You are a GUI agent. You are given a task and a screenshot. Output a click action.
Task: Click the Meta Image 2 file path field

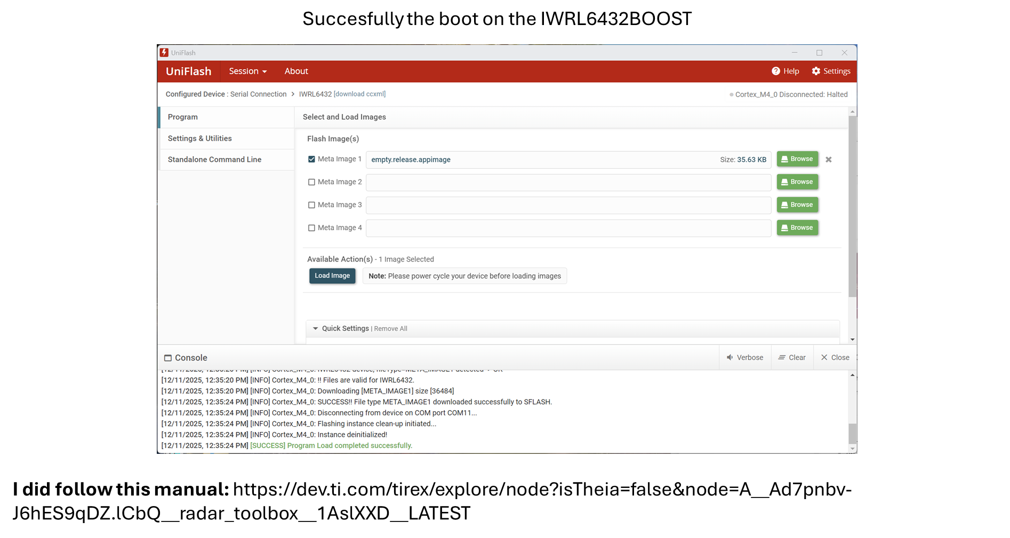[x=568, y=183]
